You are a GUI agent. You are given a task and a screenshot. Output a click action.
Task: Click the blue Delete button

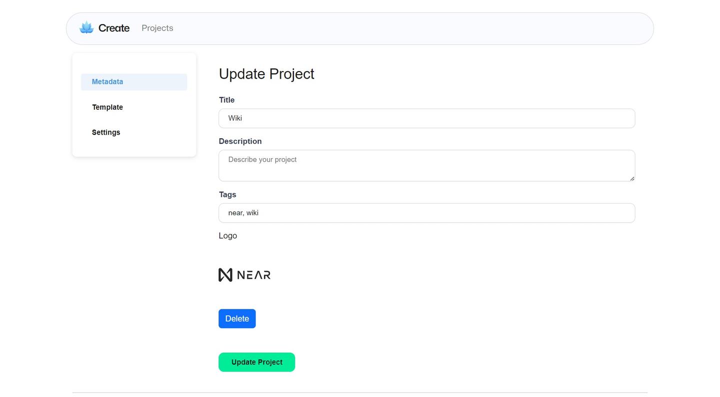coord(237,318)
